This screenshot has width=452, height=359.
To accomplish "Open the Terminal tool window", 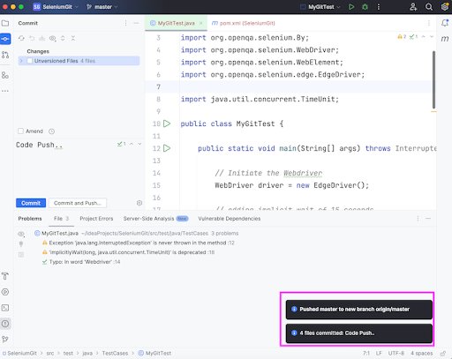I will point(5,308).
